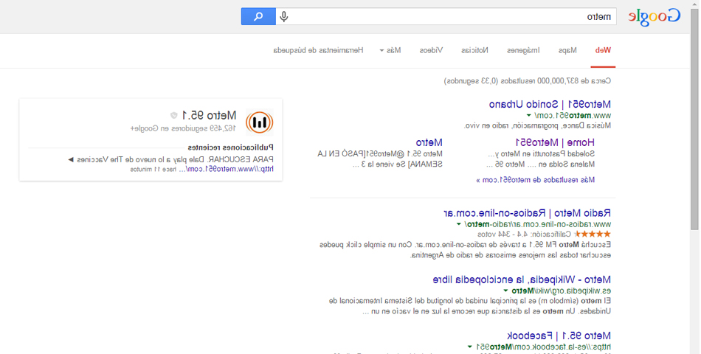The image size is (701, 354).
Task: Open 'Metro 95.1 | Facebook' result
Action: [x=559, y=336]
